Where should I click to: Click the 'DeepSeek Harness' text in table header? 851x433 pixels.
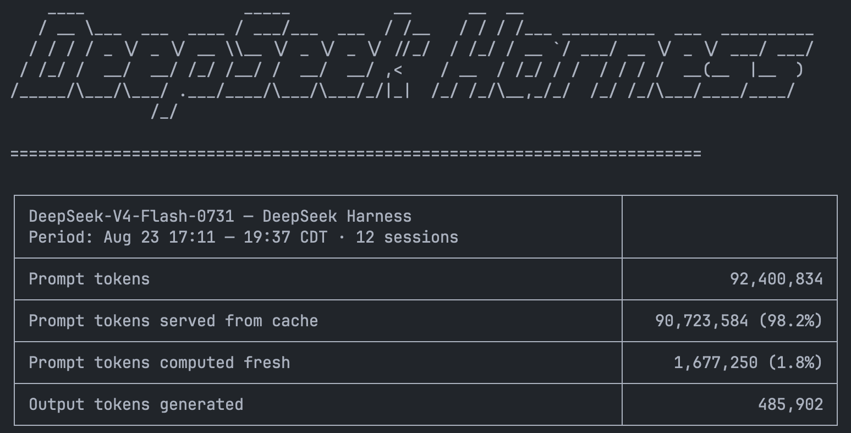coord(337,216)
